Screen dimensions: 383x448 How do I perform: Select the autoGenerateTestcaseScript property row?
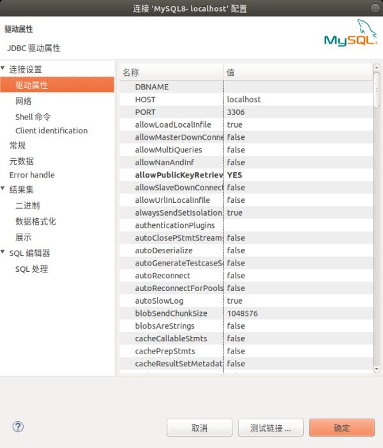pyautogui.click(x=246, y=263)
